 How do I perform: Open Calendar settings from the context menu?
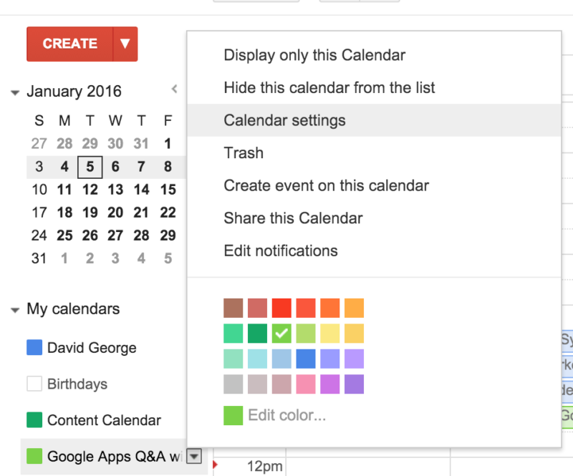pos(284,120)
